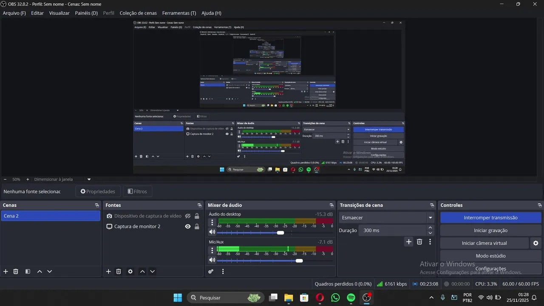Decrease Duração value with down arrow
The width and height of the screenshot is (544, 306).
tap(430, 233)
